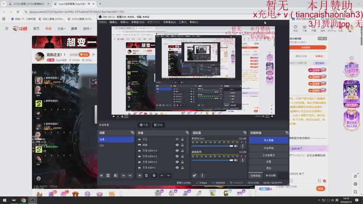Open the Windows Start menu
The height and width of the screenshot is (204, 363).
point(5,200)
